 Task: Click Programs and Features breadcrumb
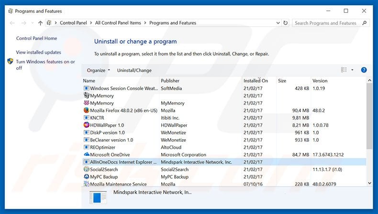click(x=173, y=23)
